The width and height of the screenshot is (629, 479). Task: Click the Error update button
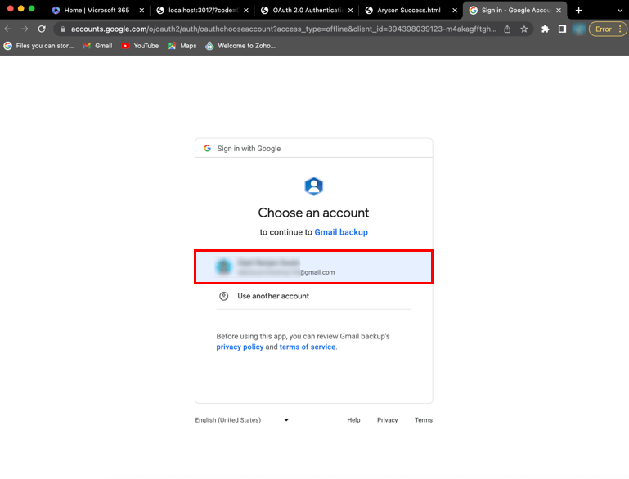click(604, 29)
